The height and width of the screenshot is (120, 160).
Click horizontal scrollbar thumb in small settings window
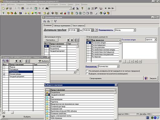point(12,112)
